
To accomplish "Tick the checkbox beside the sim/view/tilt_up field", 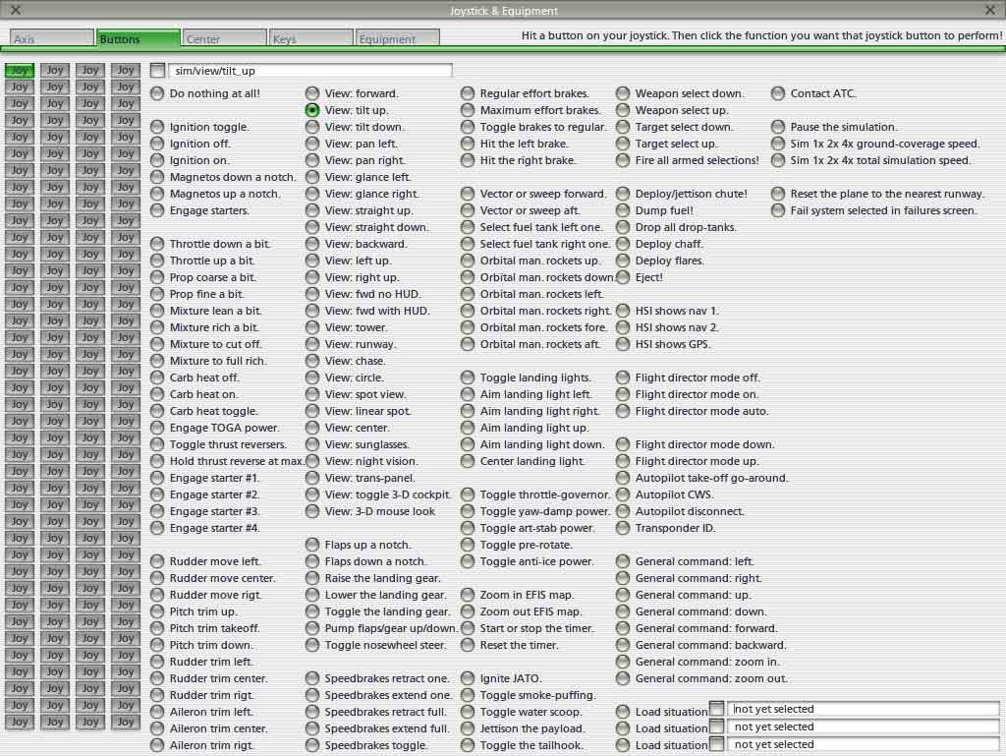I will click(158, 71).
